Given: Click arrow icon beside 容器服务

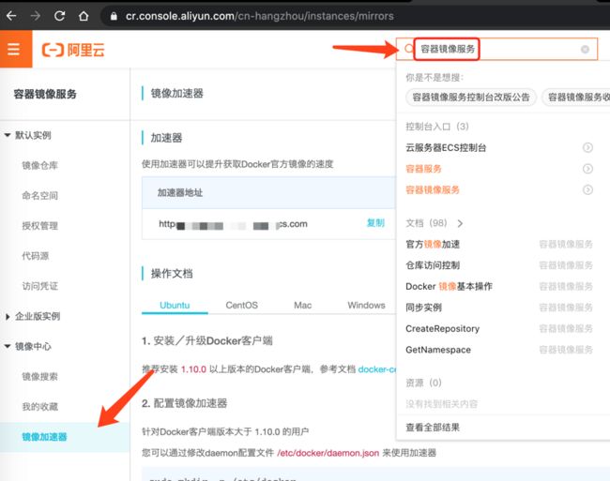Looking at the screenshot, I should pos(587,169).
